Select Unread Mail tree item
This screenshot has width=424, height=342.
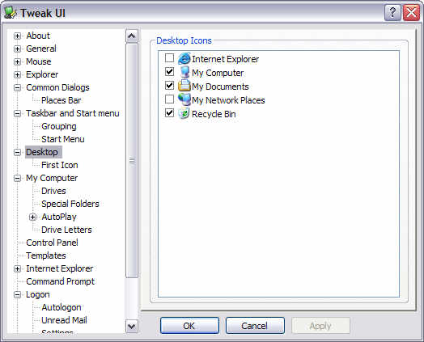point(64,320)
